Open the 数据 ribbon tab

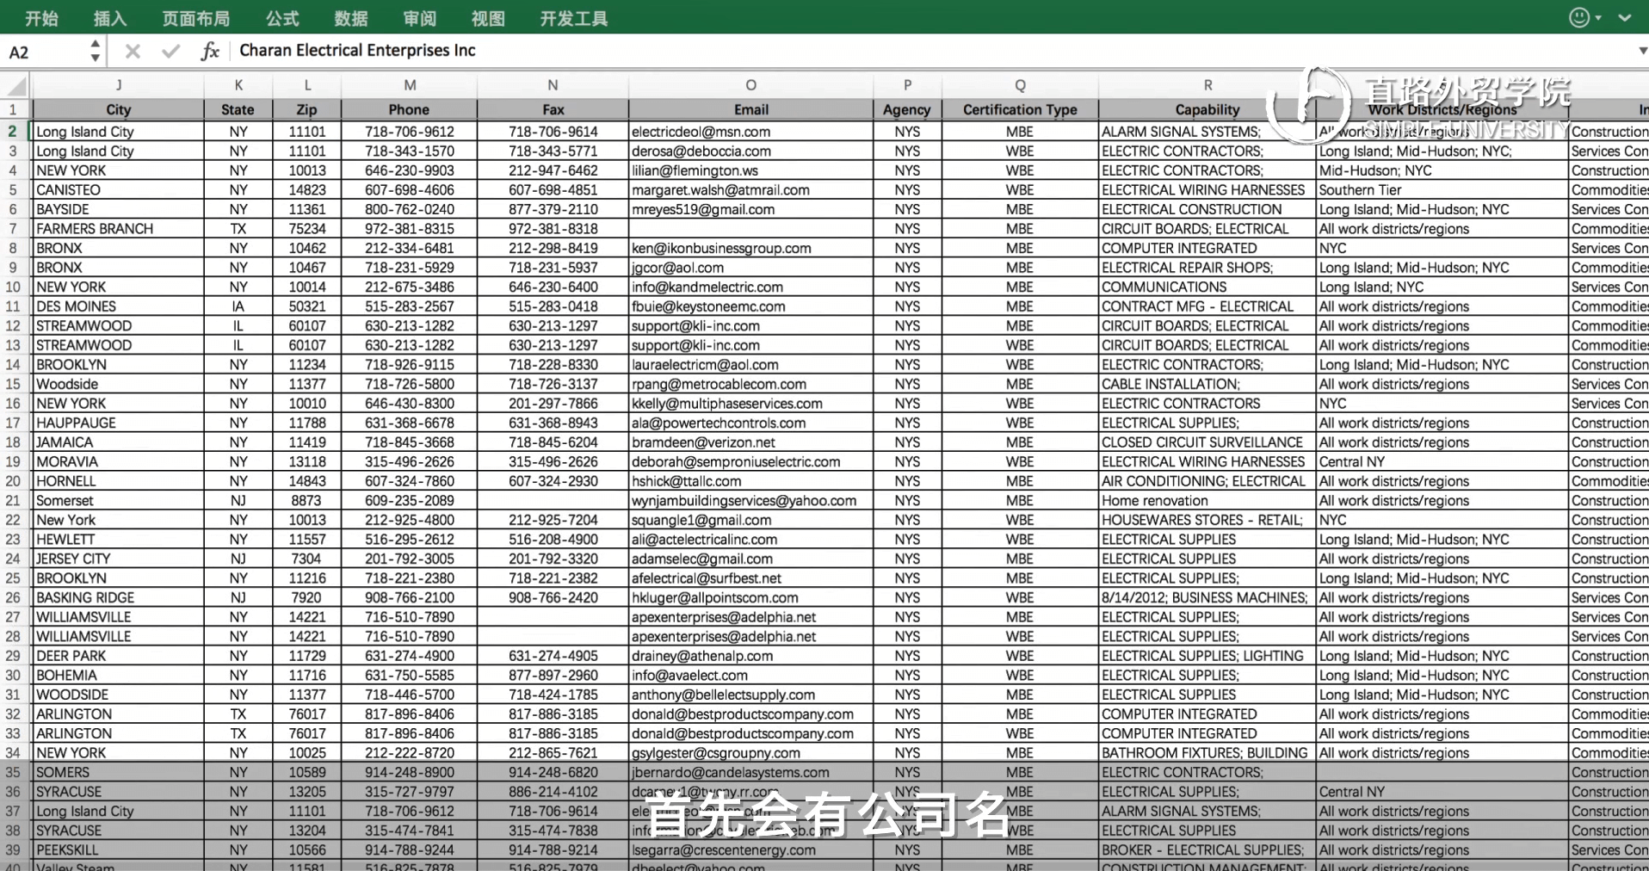click(351, 18)
